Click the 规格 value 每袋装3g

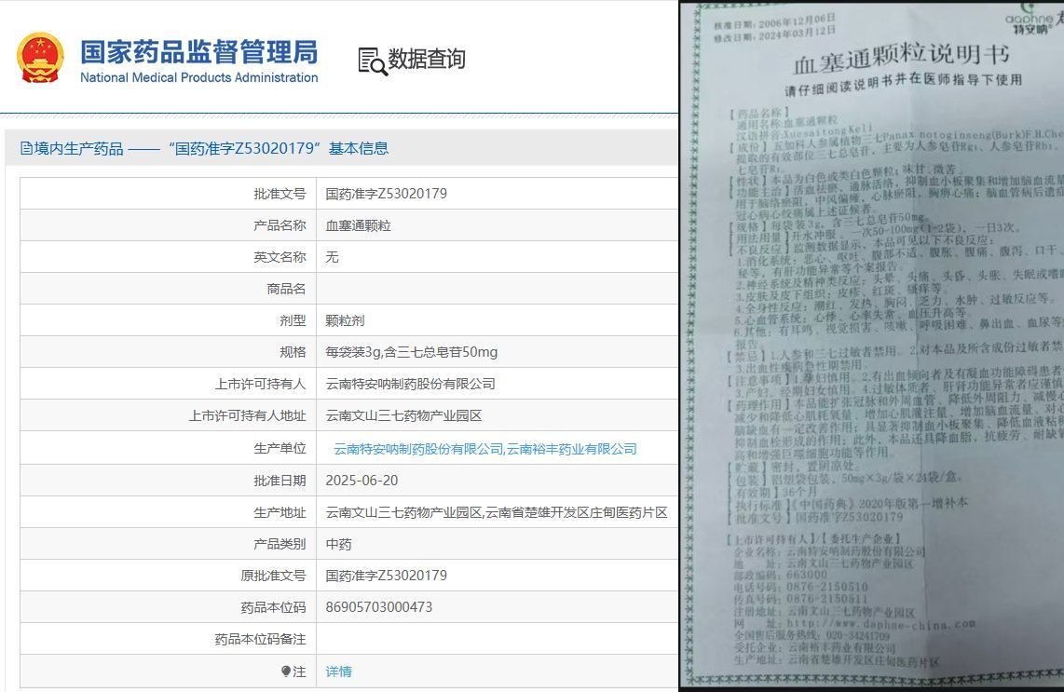click(x=411, y=352)
